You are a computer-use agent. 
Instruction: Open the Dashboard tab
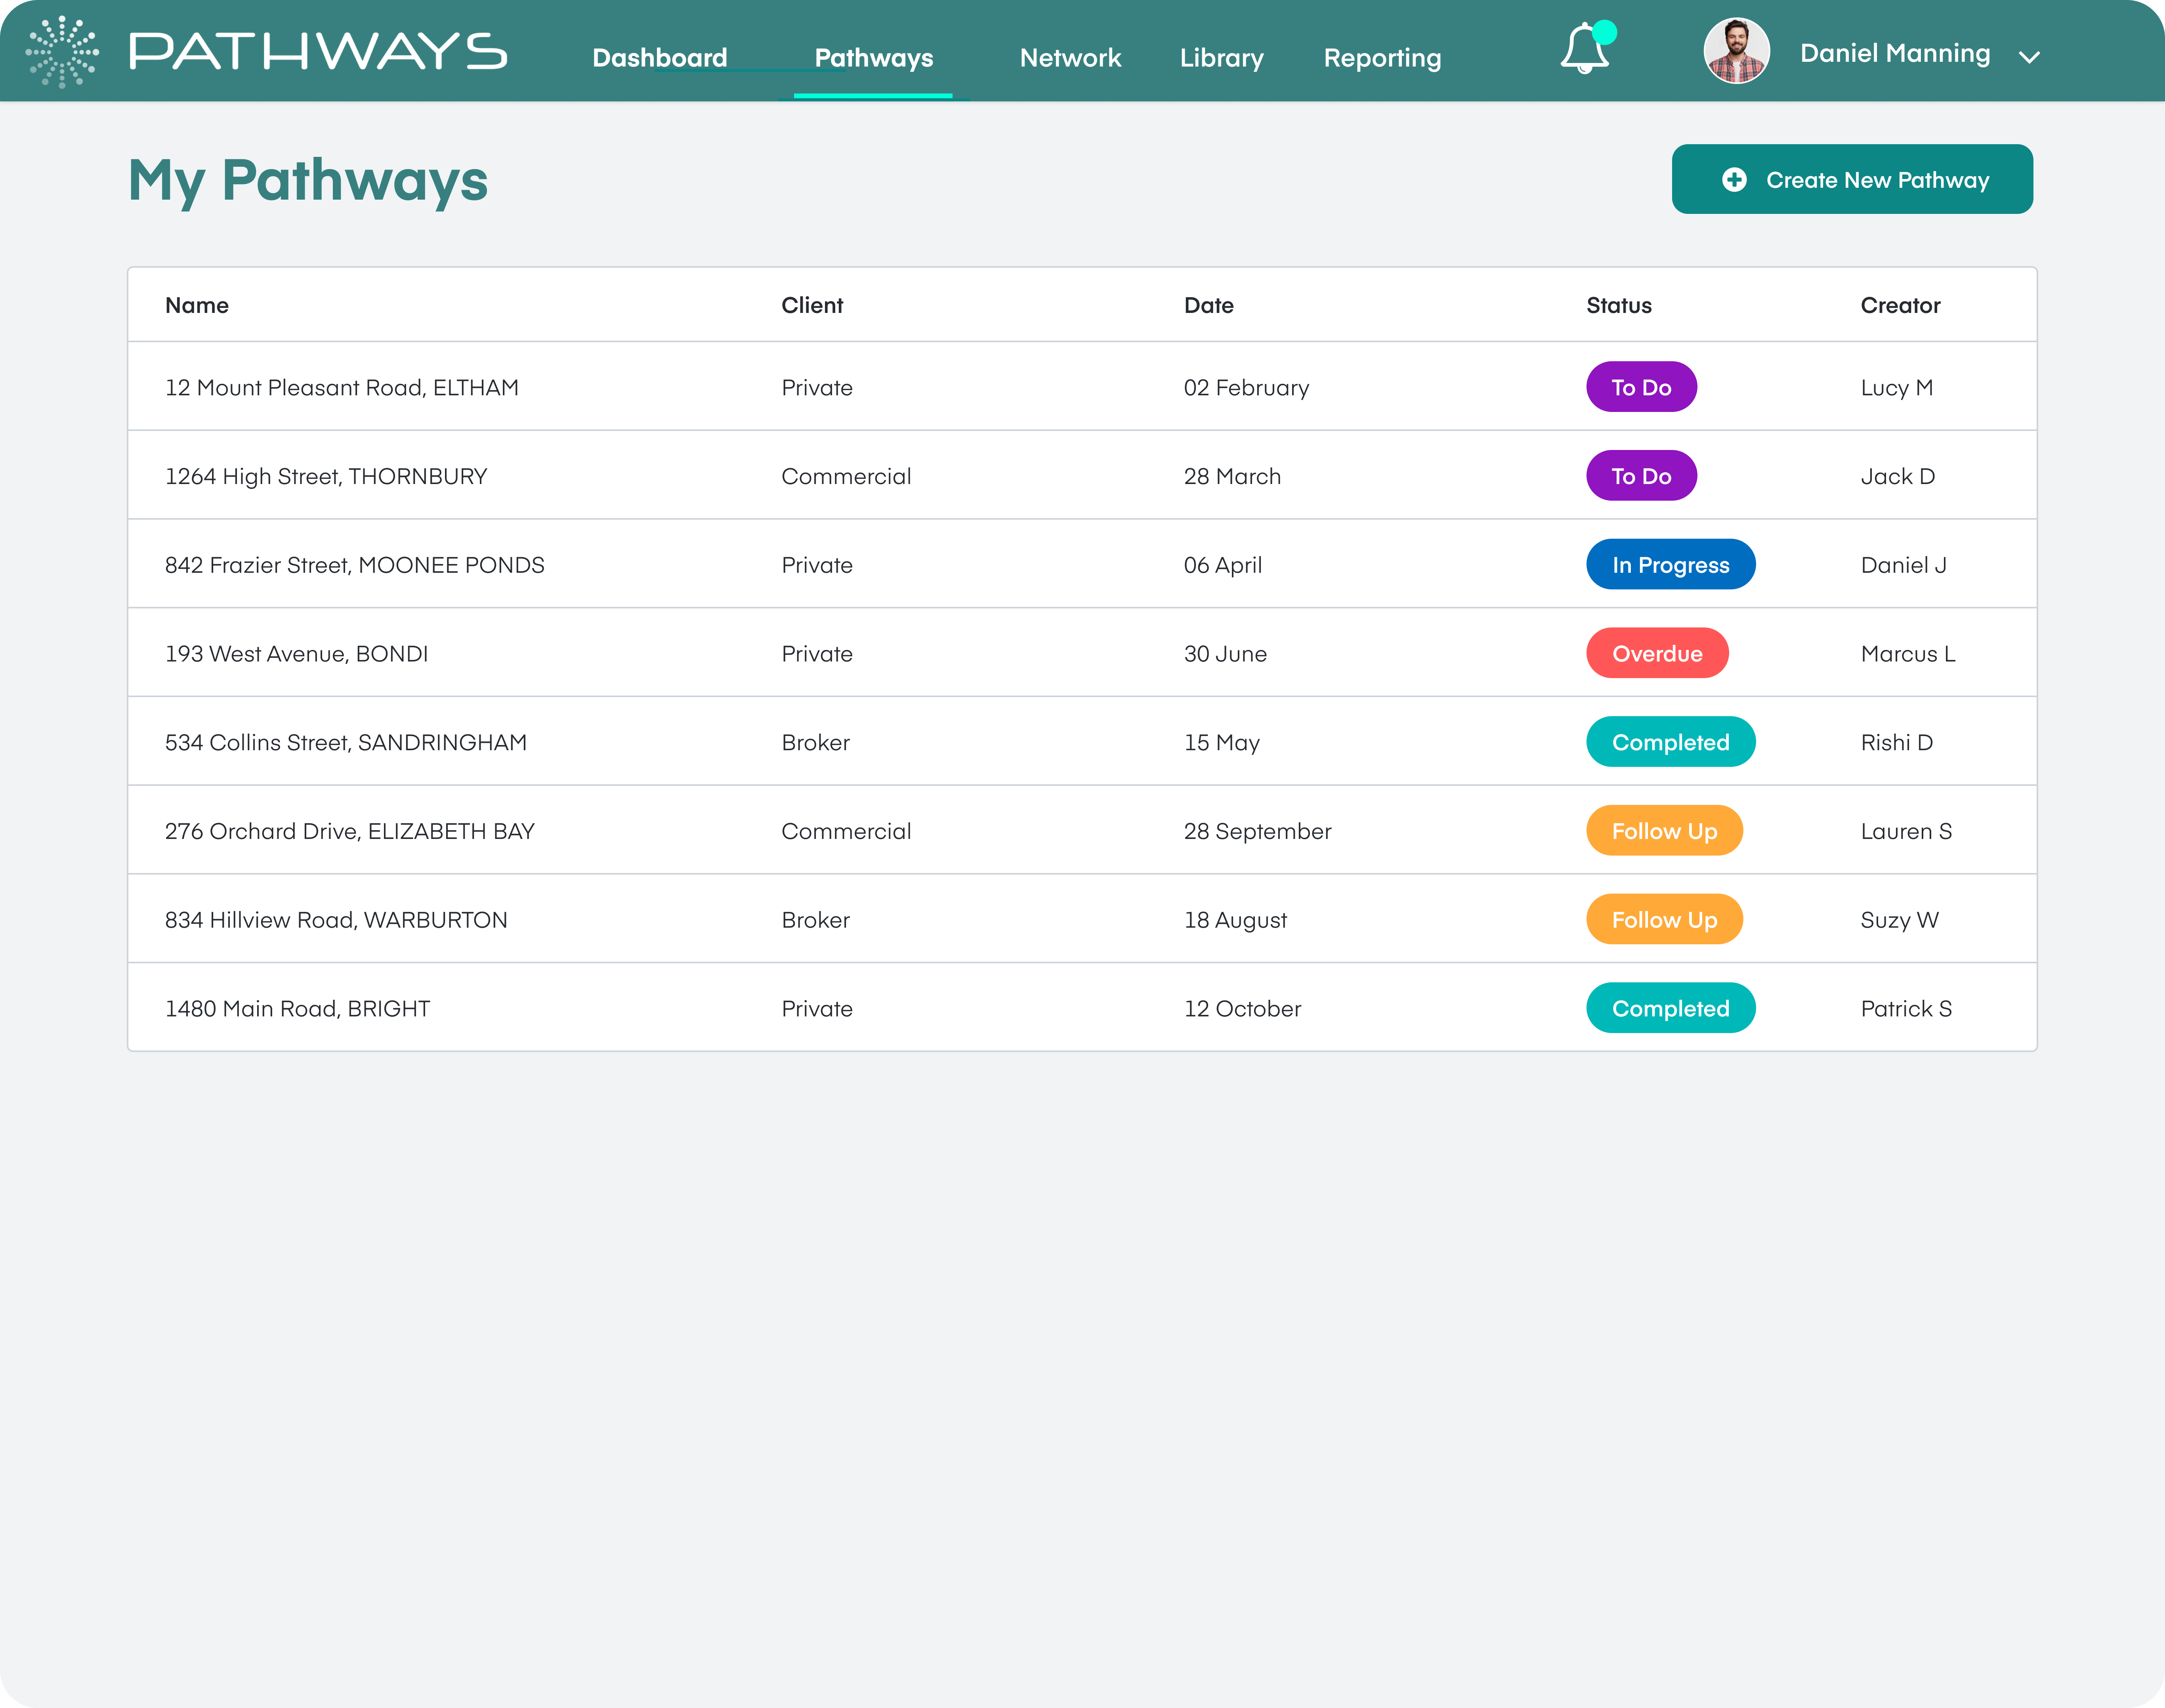[x=659, y=58]
